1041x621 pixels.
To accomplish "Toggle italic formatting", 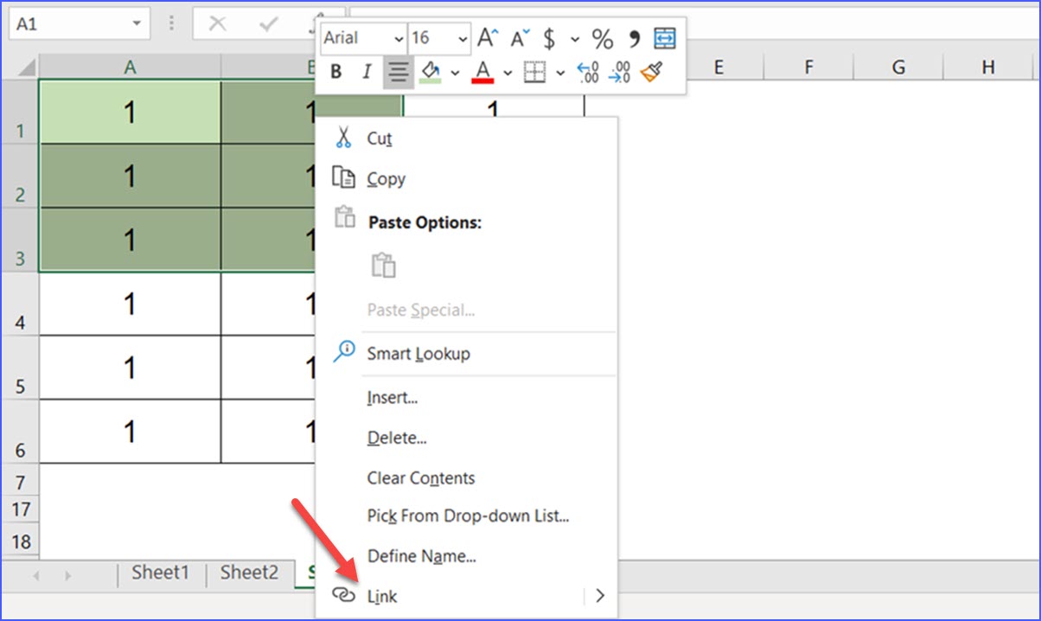I will pyautogui.click(x=367, y=73).
